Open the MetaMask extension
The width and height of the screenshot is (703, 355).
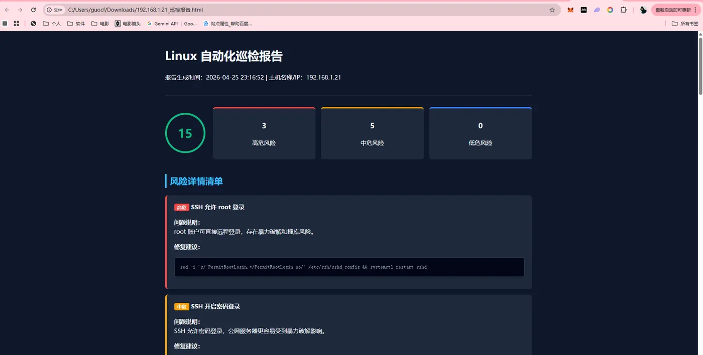point(570,10)
